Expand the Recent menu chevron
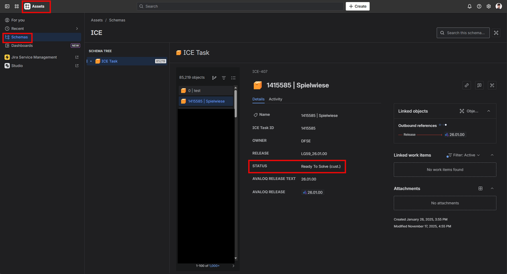507x274 pixels. [77, 28]
